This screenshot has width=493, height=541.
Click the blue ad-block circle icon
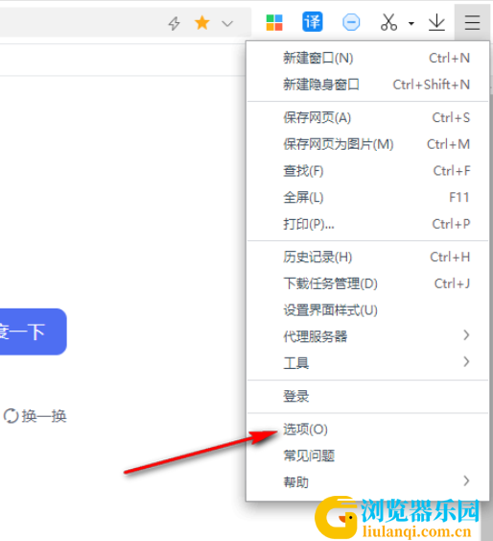coord(351,23)
